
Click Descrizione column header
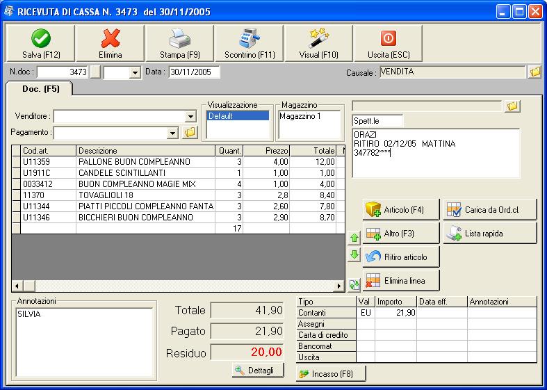146,151
